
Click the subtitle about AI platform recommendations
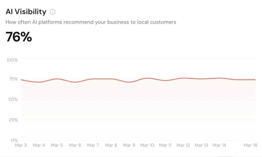91,22
